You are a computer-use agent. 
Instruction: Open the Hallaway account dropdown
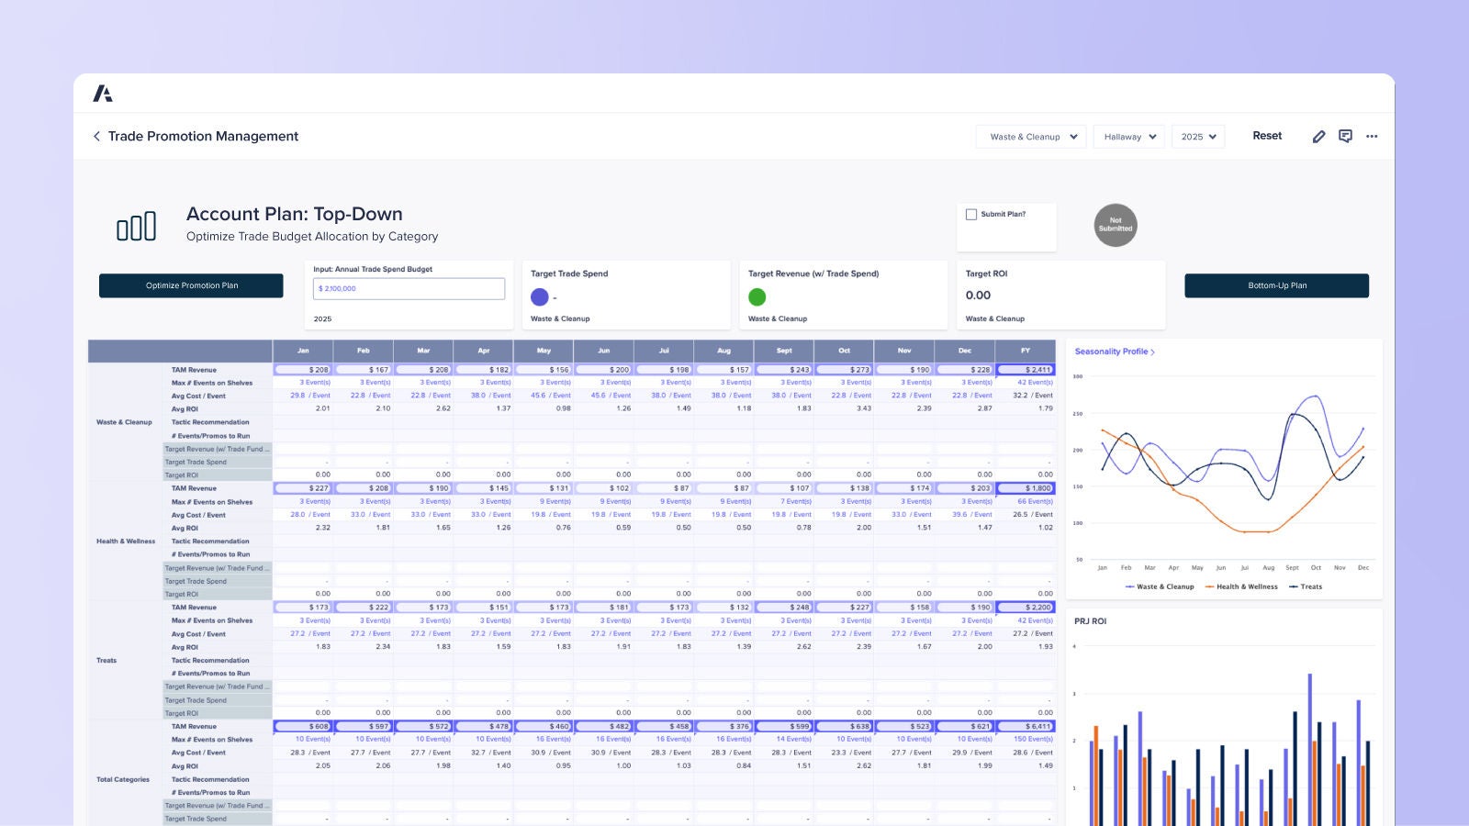[1128, 136]
